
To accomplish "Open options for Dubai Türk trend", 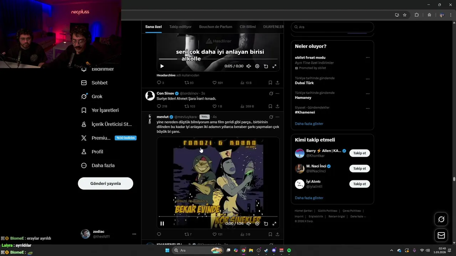I will (368, 79).
